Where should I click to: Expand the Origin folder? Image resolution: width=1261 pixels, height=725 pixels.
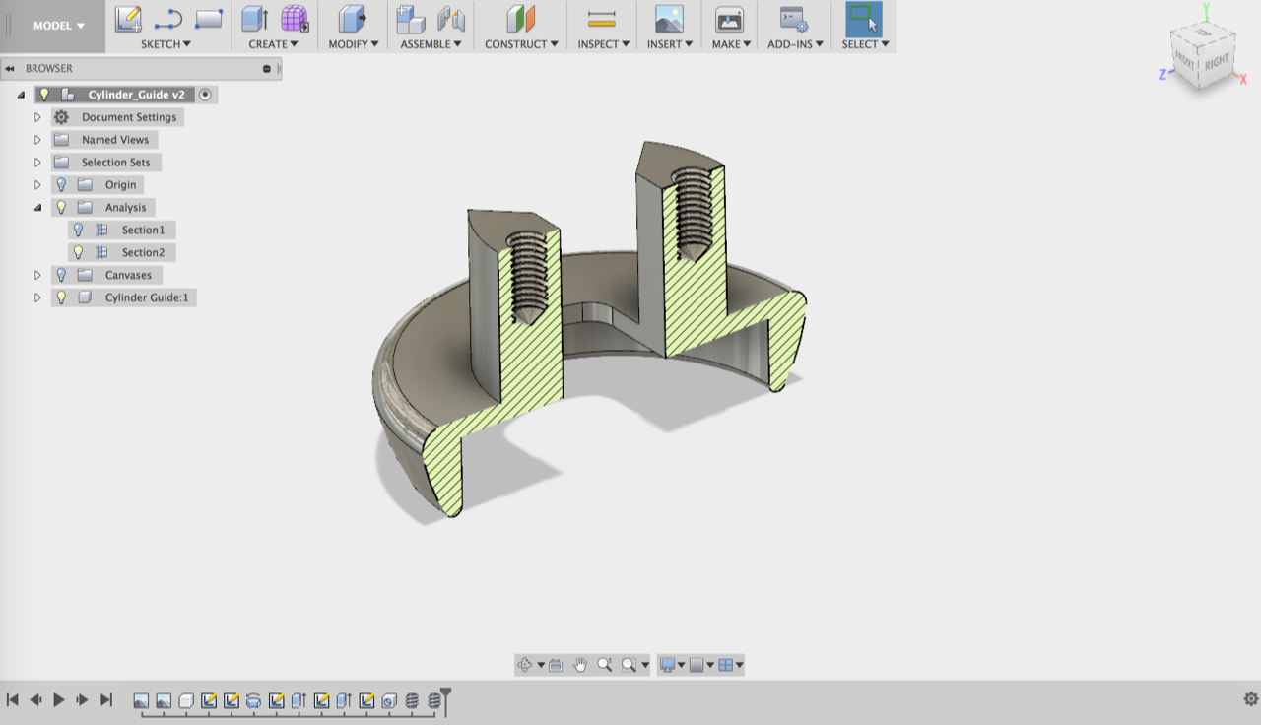click(37, 185)
